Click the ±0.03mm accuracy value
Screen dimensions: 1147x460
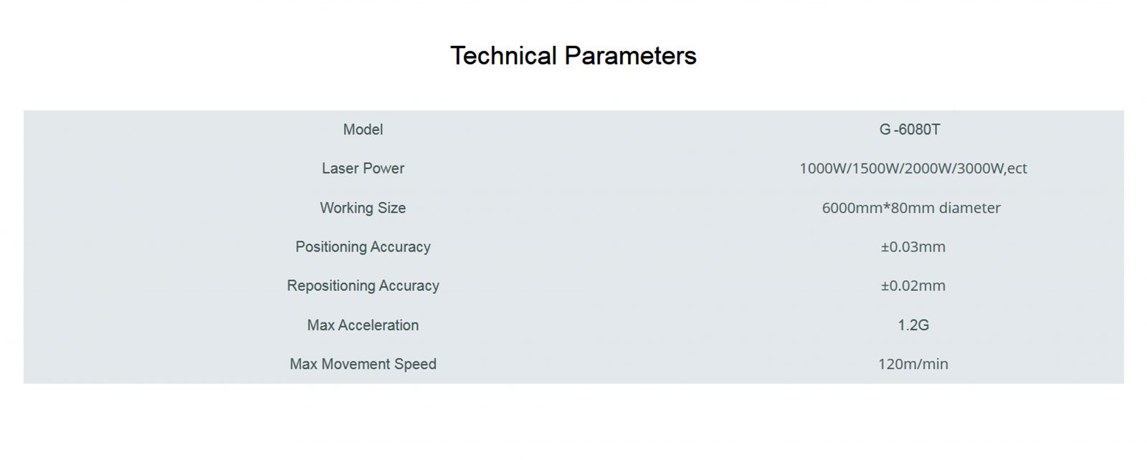913,247
